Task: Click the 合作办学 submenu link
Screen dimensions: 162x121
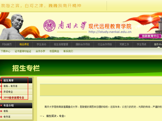Action: click(40, 51)
